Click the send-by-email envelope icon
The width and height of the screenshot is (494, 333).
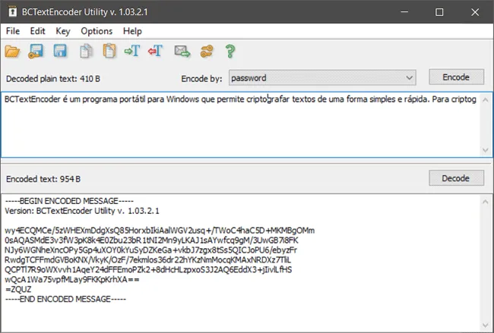point(182,52)
